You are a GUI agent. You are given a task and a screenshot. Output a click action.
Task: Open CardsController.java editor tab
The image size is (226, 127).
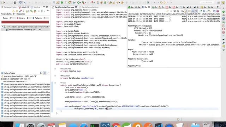click(89, 7)
